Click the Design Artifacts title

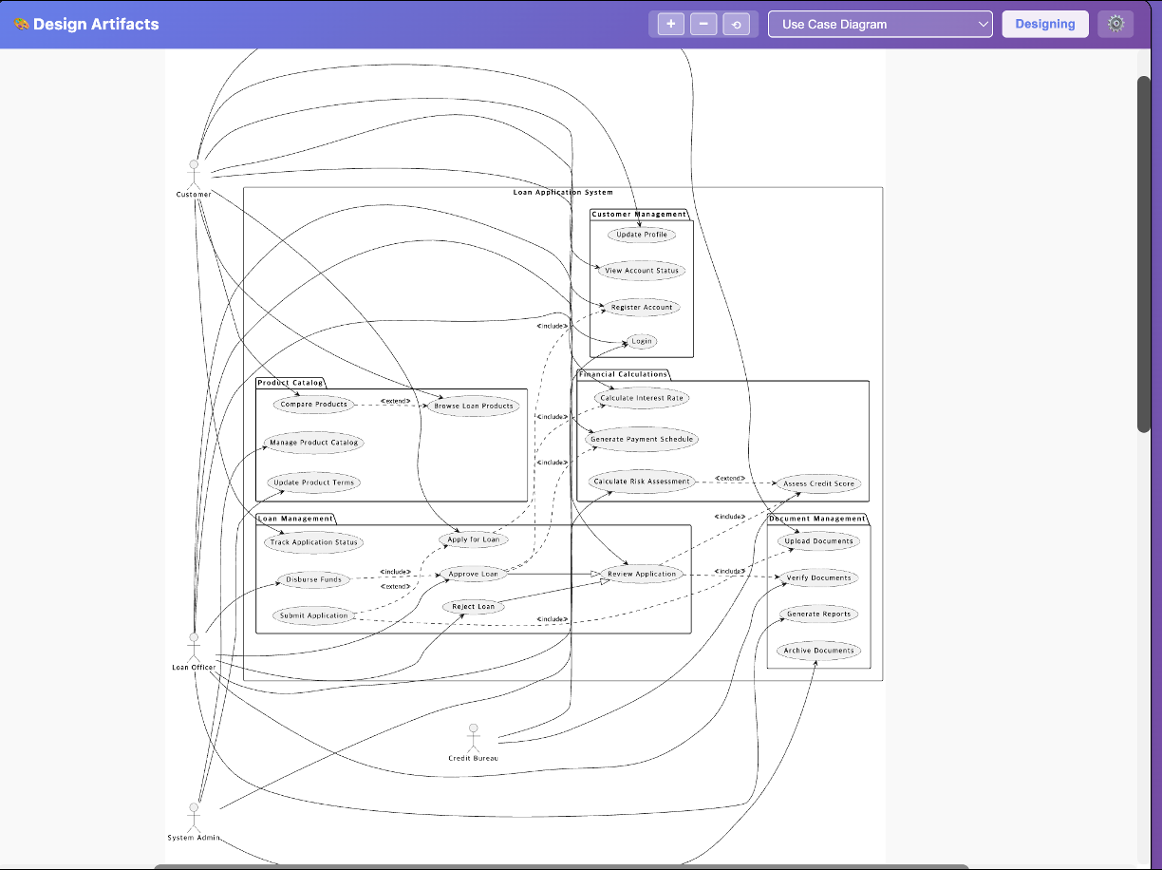point(96,25)
